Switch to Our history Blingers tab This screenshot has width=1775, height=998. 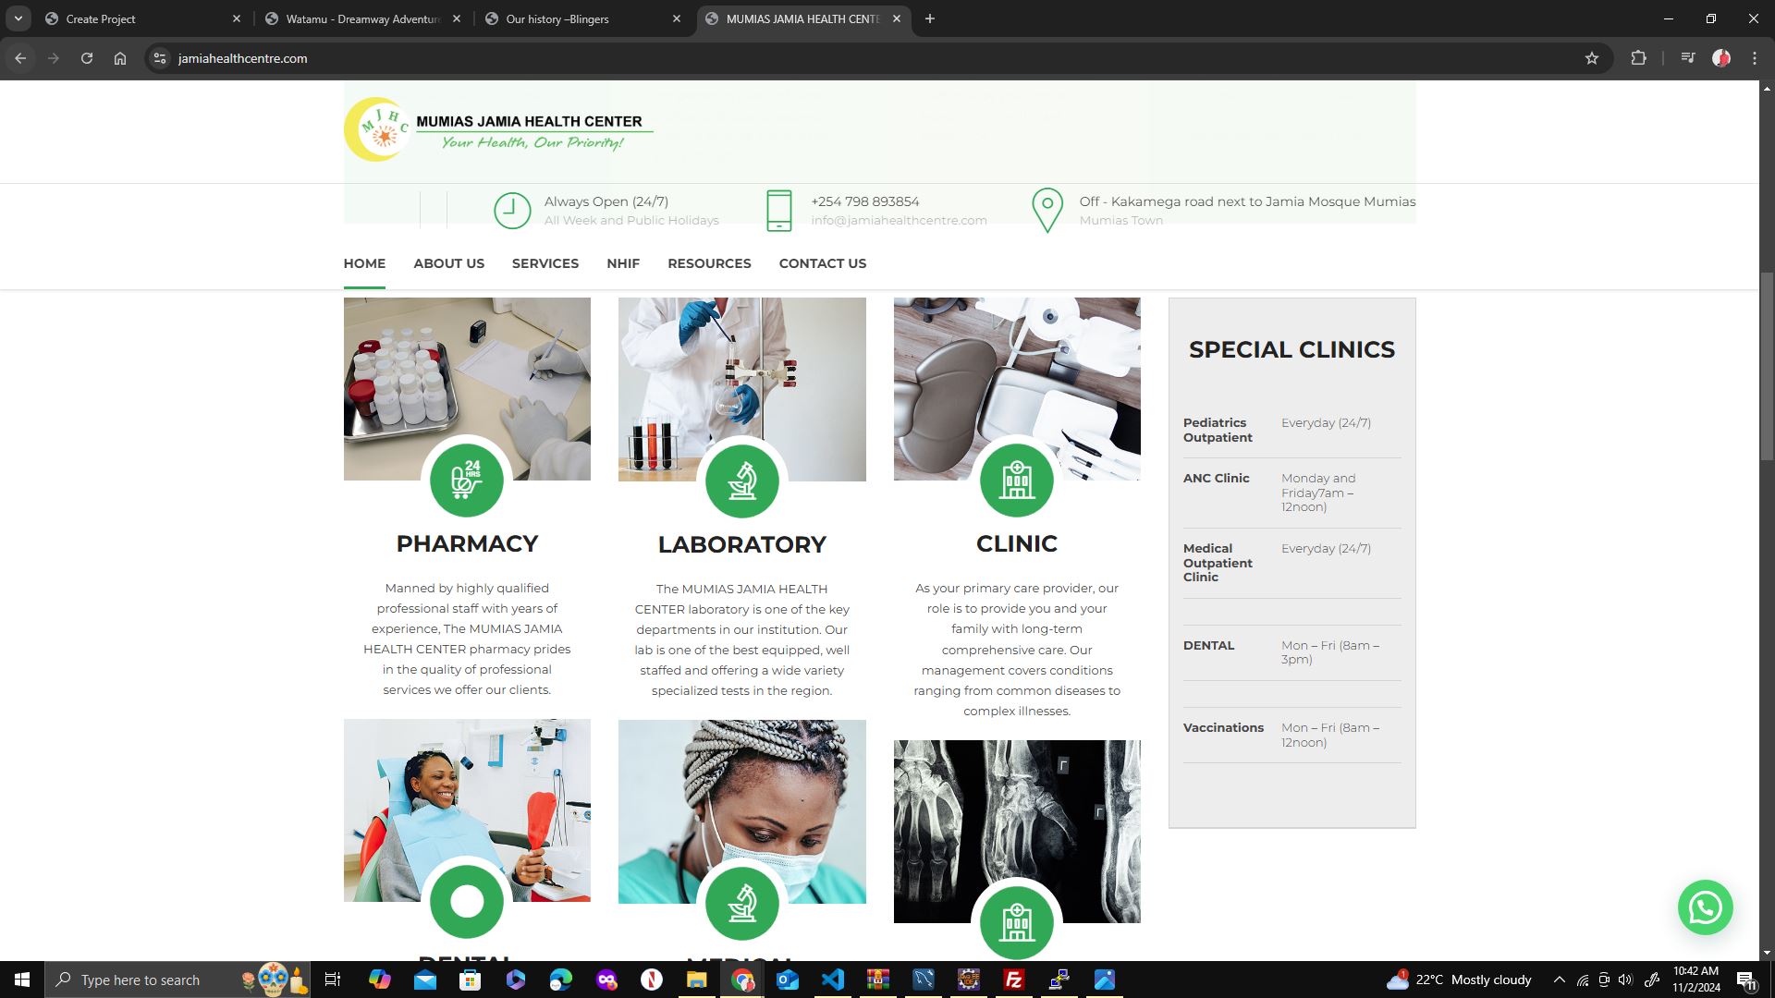coord(582,18)
